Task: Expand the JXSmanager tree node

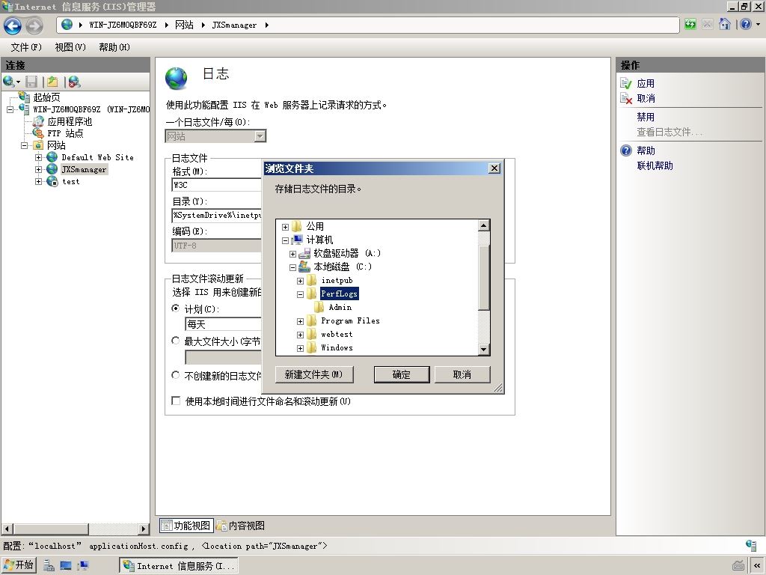Action: pyautogui.click(x=38, y=169)
